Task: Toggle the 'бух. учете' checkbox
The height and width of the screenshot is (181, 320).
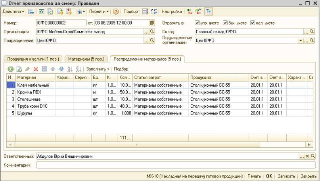Action: pyautogui.click(x=225, y=23)
